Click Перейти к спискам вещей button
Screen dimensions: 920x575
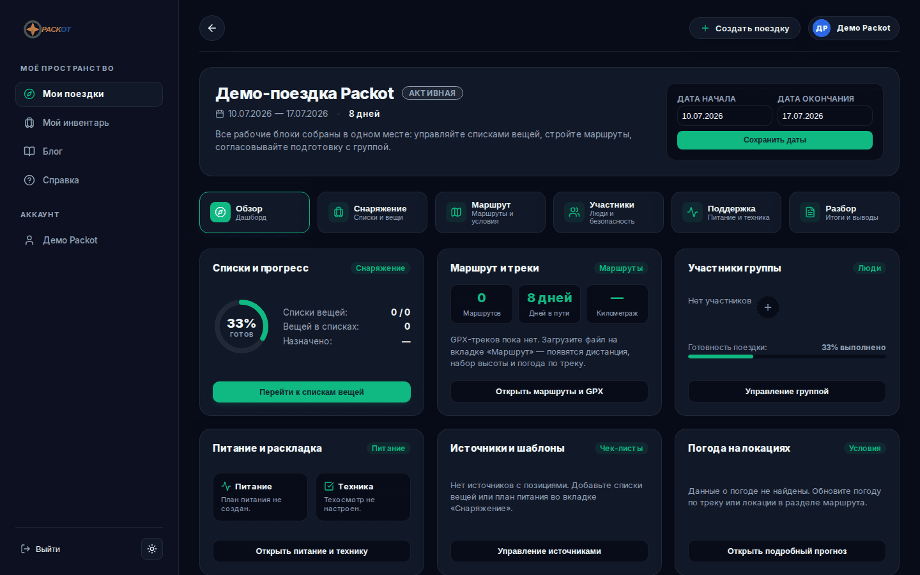pyautogui.click(x=312, y=392)
